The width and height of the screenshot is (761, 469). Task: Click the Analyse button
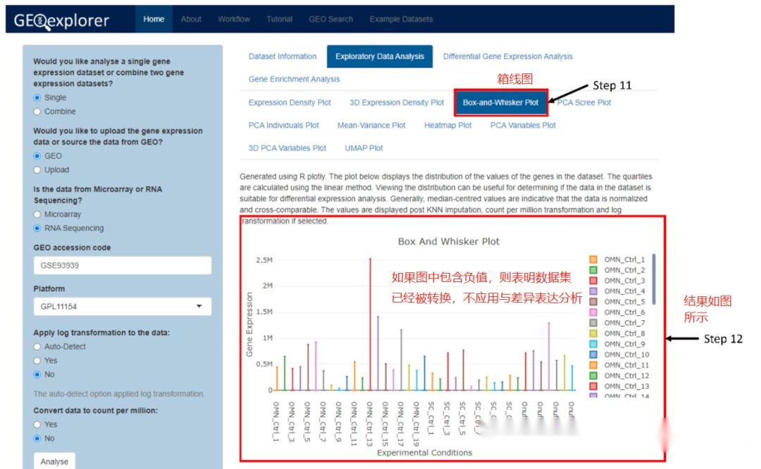[x=54, y=461]
